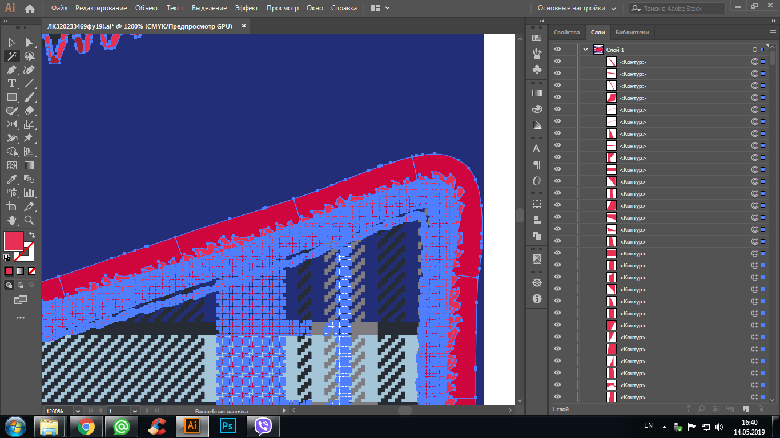
Task: Choose the Eyedropper tool
Action: click(11, 179)
